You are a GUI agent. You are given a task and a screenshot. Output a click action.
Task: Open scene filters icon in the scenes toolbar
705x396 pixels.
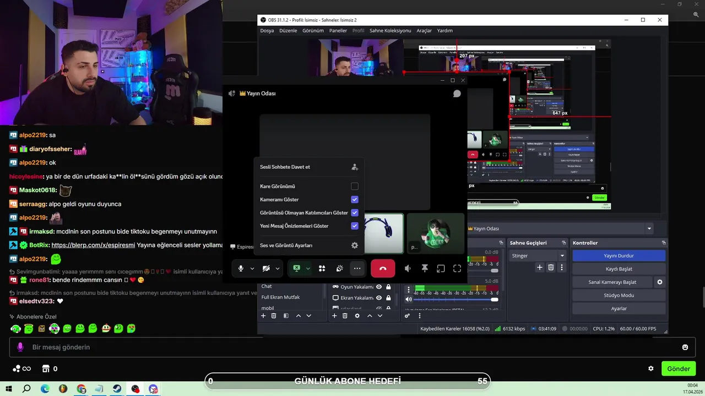coord(286,316)
